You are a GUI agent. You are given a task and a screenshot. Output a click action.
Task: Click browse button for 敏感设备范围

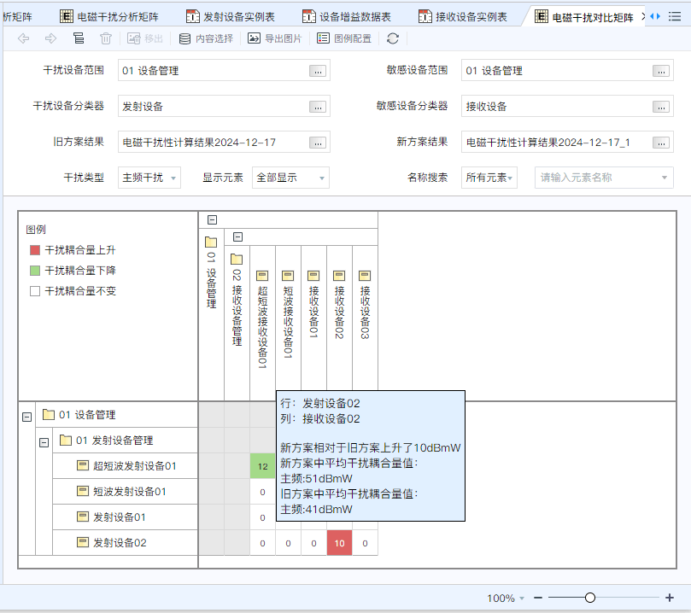661,71
